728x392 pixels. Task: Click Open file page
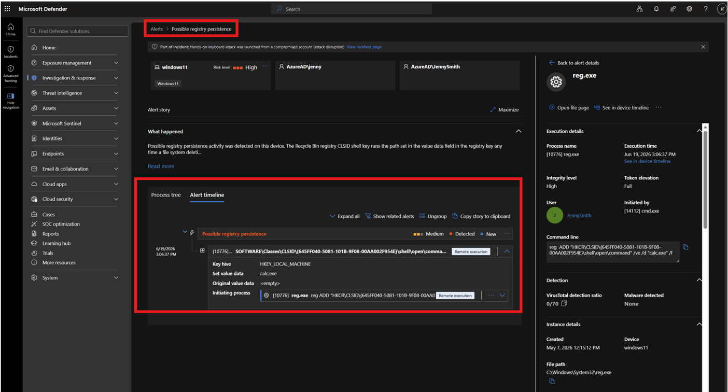pyautogui.click(x=569, y=108)
